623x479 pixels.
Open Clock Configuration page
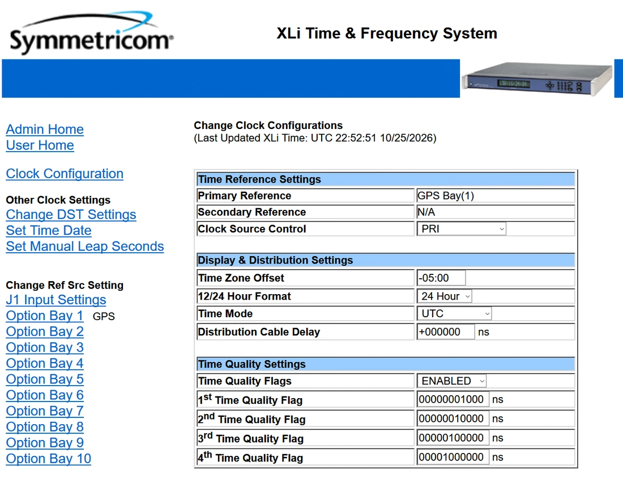65,174
